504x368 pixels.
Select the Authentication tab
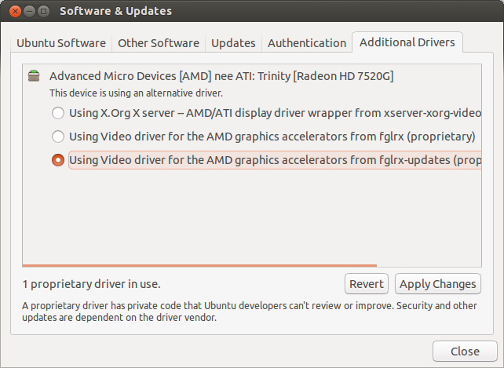click(x=306, y=43)
